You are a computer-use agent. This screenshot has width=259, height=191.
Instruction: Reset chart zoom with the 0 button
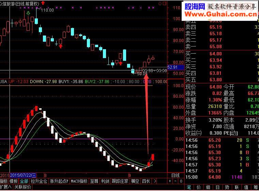(x=181, y=181)
